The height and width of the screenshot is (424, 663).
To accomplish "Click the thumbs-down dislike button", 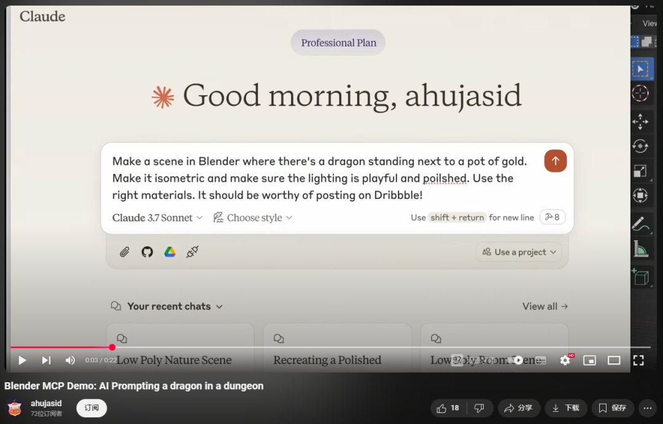I will [x=479, y=408].
